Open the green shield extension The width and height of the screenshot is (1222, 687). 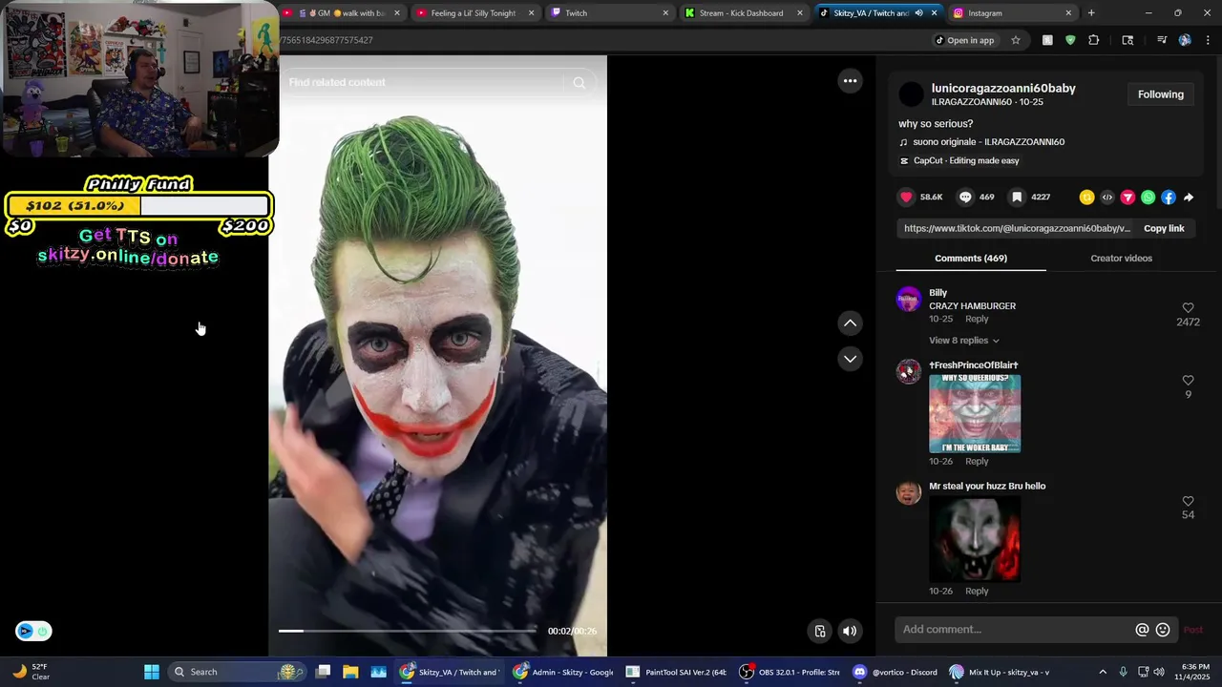[x=1070, y=40]
